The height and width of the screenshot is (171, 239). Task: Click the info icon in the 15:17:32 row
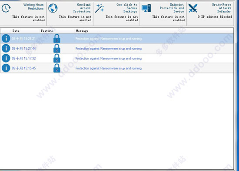click(6, 58)
